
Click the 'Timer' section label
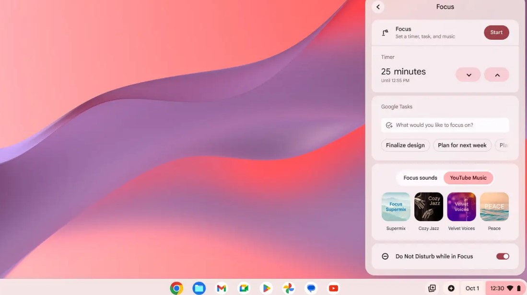pyautogui.click(x=387, y=57)
